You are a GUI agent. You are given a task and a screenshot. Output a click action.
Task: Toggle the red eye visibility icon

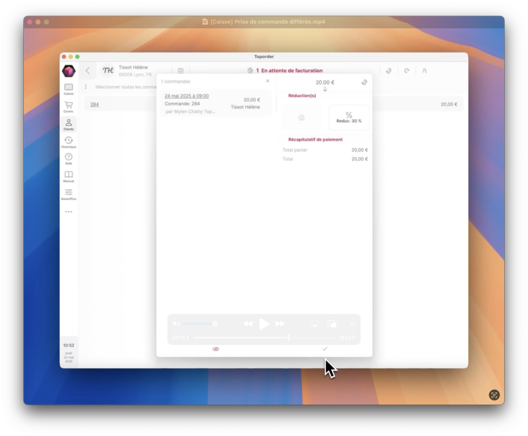pyautogui.click(x=216, y=349)
